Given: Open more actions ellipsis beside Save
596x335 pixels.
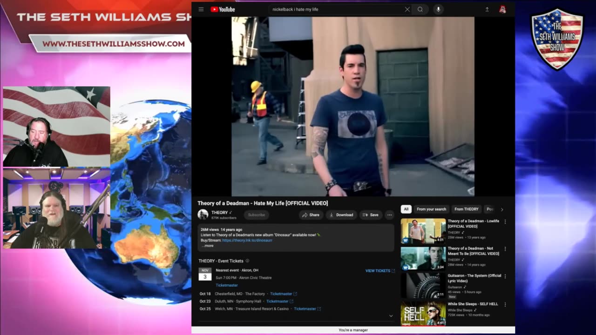Looking at the screenshot, I should (389, 215).
